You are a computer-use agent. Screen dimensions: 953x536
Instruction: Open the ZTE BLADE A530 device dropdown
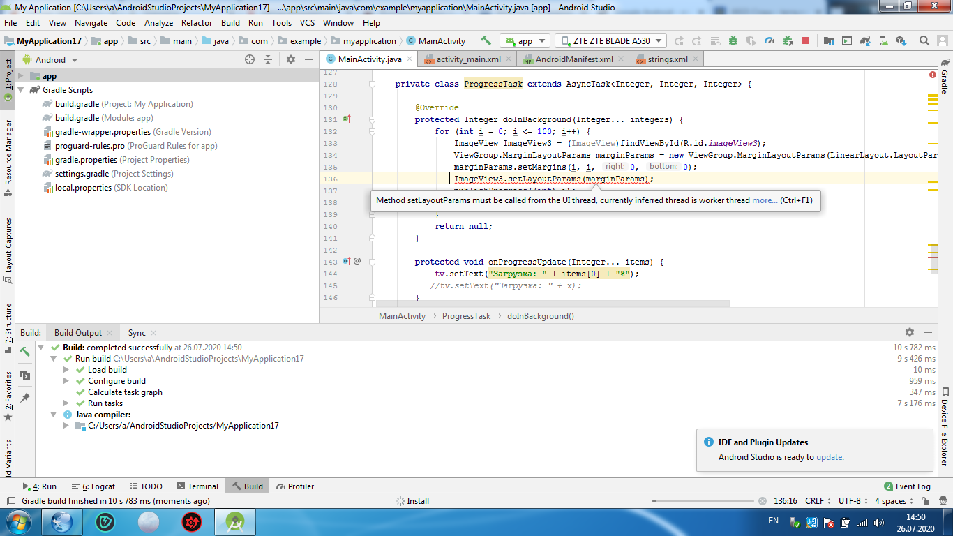coord(610,40)
